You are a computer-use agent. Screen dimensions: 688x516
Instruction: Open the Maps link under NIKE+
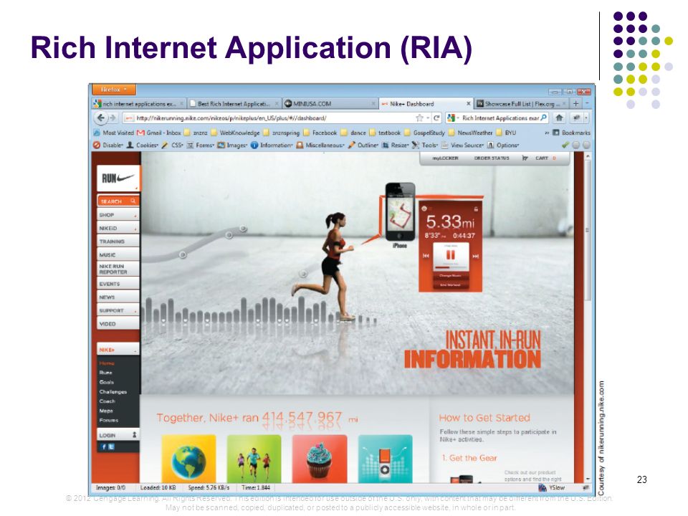[x=106, y=411]
